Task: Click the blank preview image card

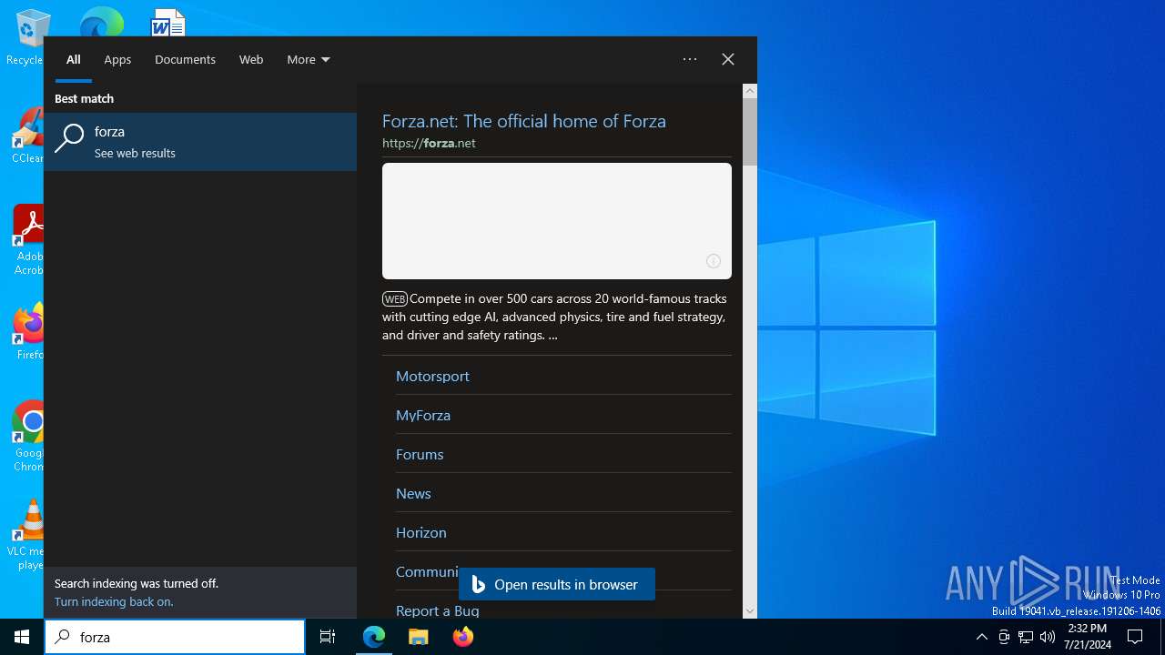Action: [x=557, y=221]
